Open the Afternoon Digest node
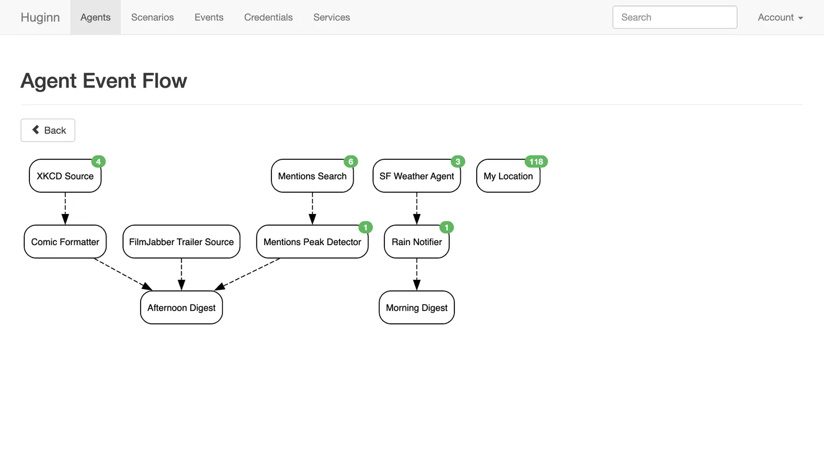The image size is (824, 458). pos(181,307)
